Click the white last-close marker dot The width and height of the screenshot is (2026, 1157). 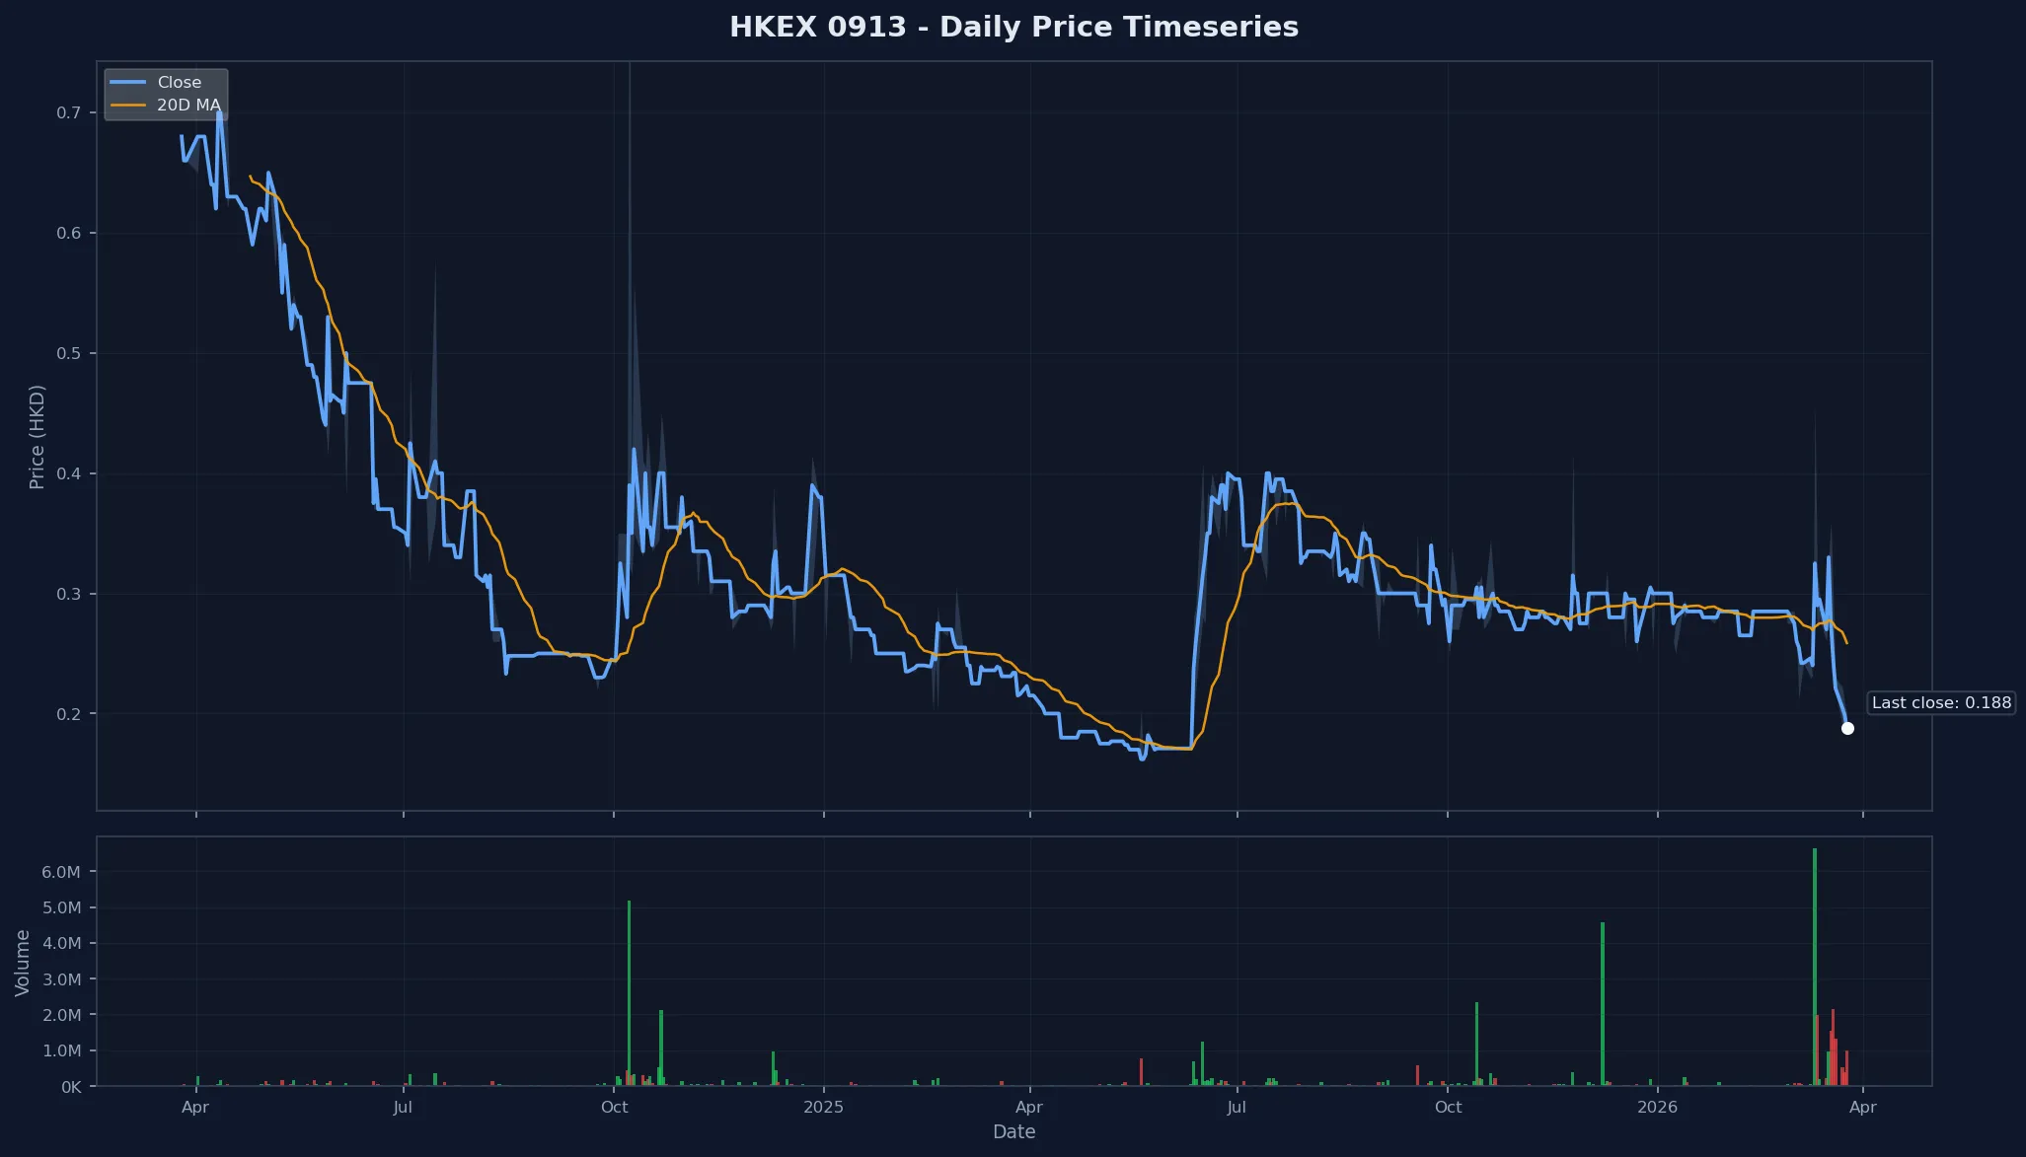[1847, 728]
